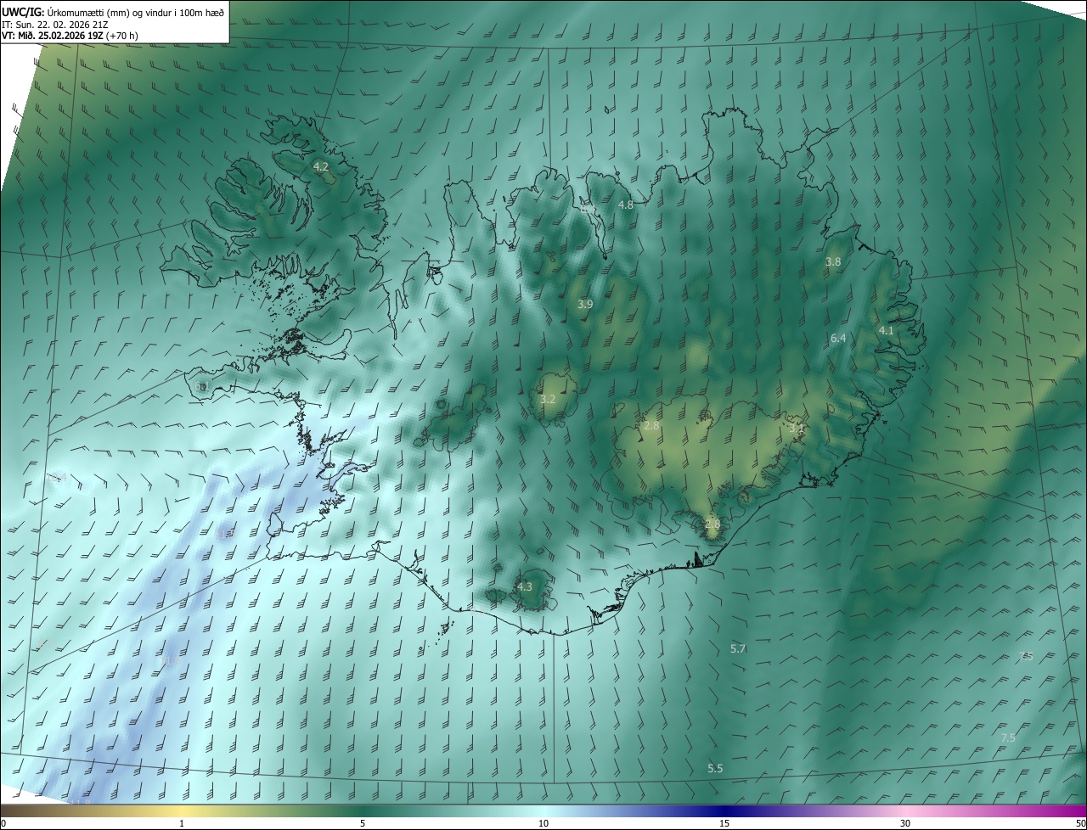Click the 4.3 value on Mýrdalsjökull glacier
This screenshot has width=1087, height=830.
pos(525,587)
